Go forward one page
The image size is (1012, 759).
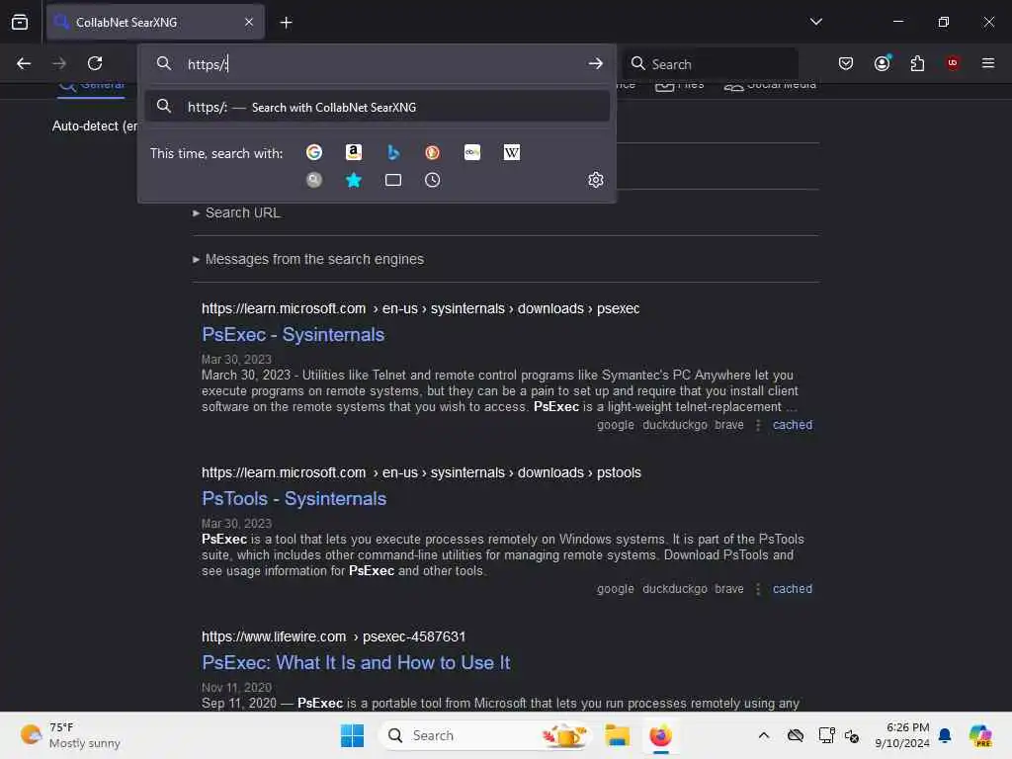click(59, 63)
